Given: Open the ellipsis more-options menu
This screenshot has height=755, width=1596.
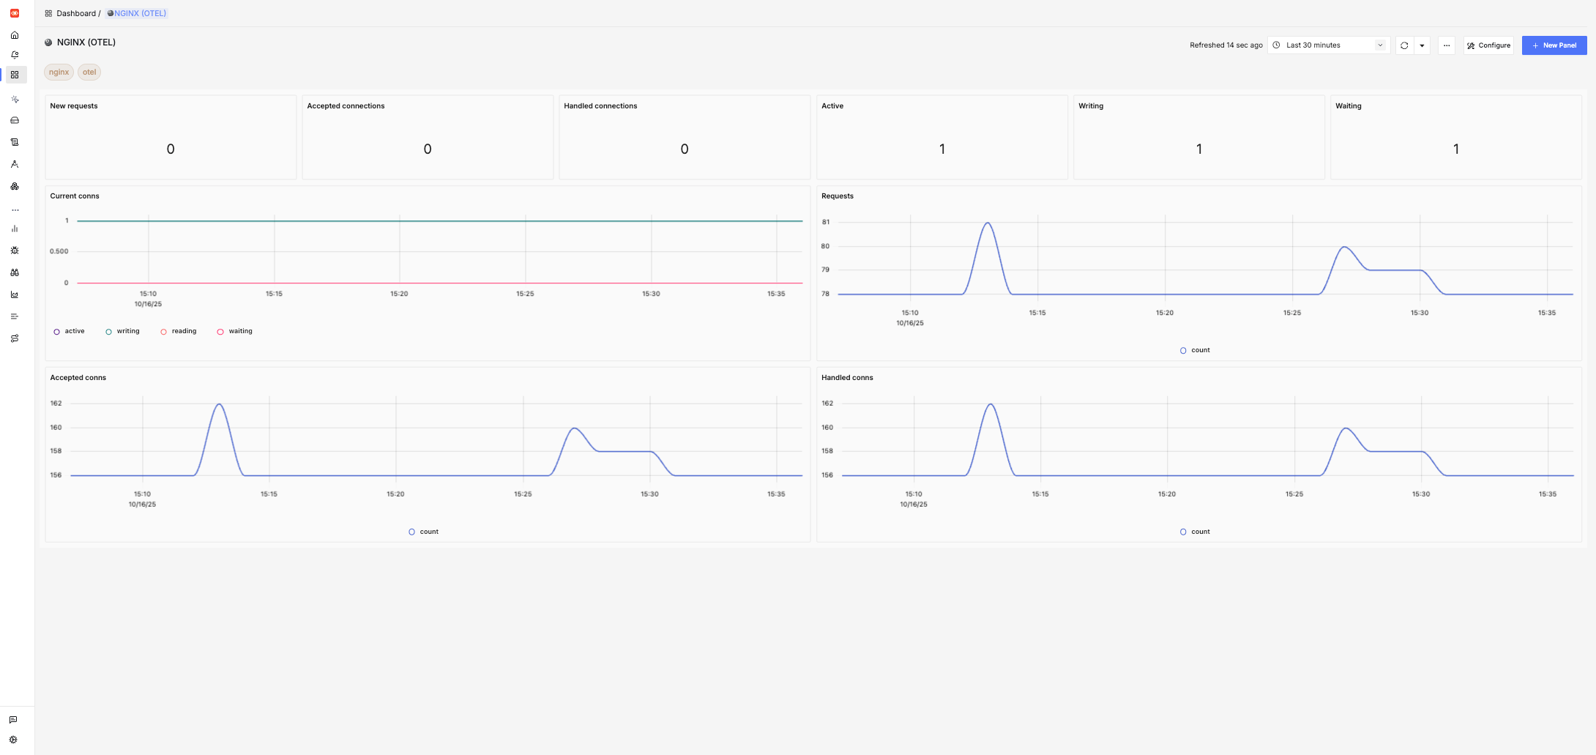Looking at the screenshot, I should tap(1446, 45).
